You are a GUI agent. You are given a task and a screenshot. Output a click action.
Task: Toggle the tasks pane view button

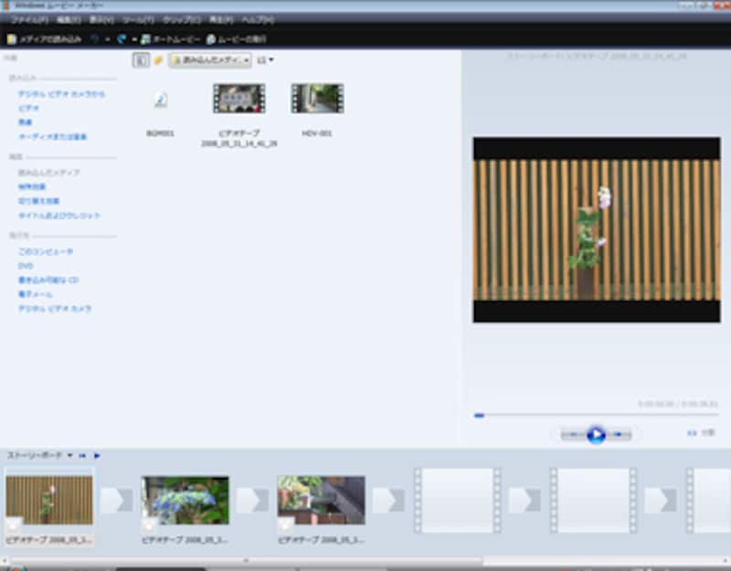click(x=141, y=60)
